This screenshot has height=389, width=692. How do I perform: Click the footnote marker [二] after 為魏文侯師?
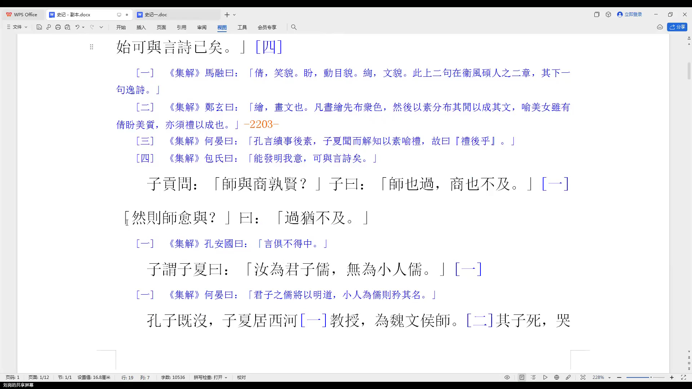[x=480, y=320]
